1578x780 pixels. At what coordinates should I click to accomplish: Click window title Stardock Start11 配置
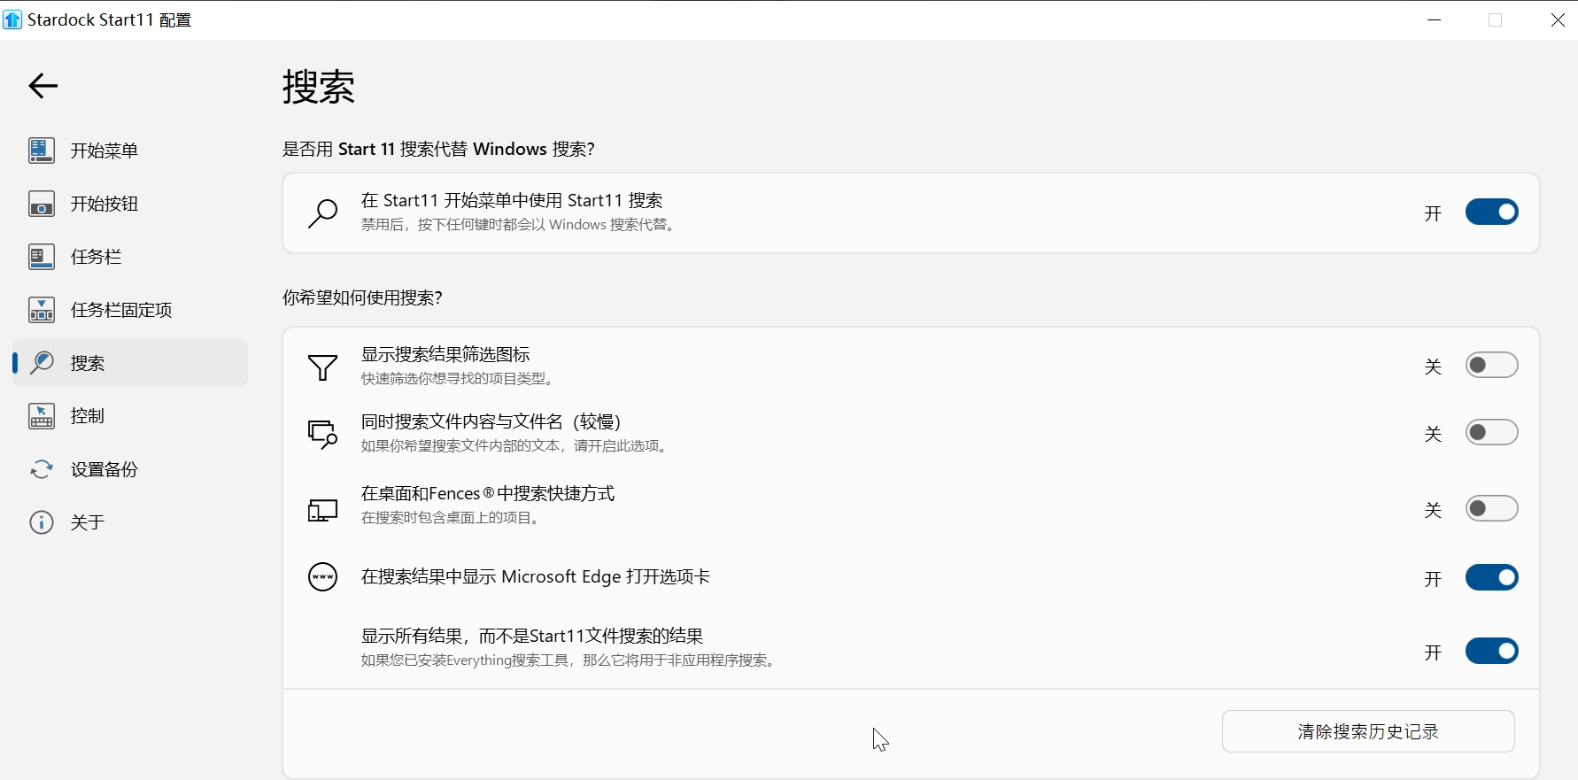(x=110, y=19)
